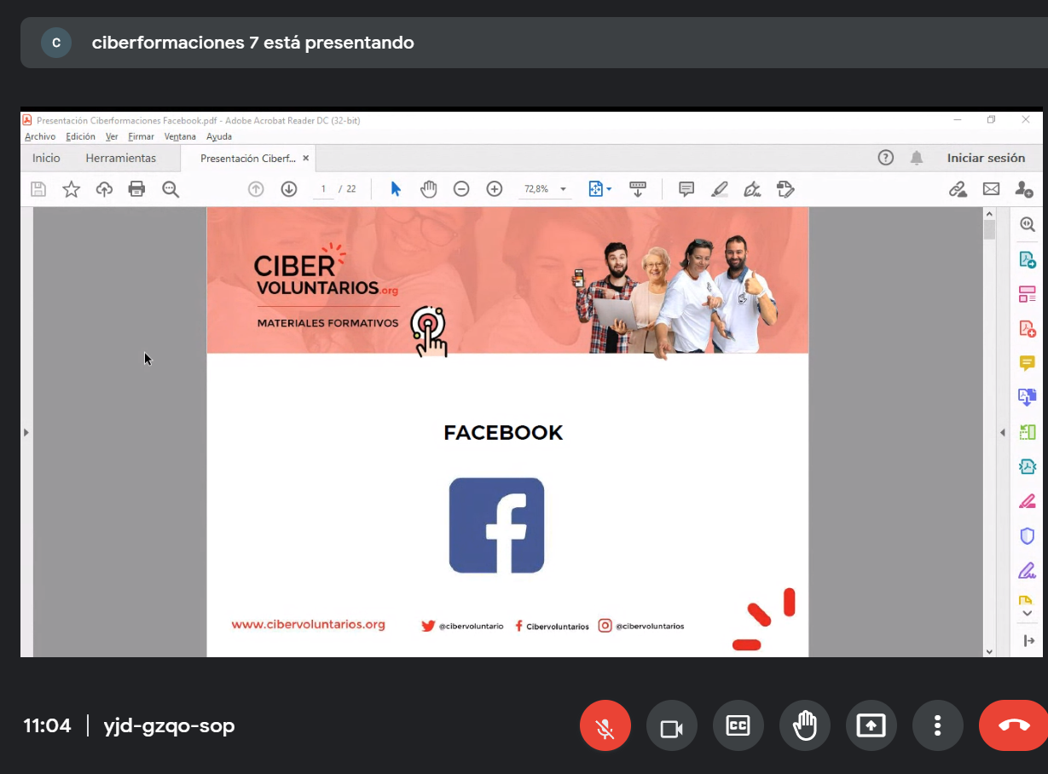Click the page number field
The width and height of the screenshot is (1048, 774).
point(323,189)
